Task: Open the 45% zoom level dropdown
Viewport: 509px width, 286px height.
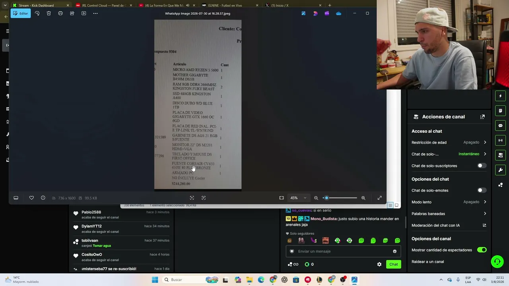Action: pos(298,198)
